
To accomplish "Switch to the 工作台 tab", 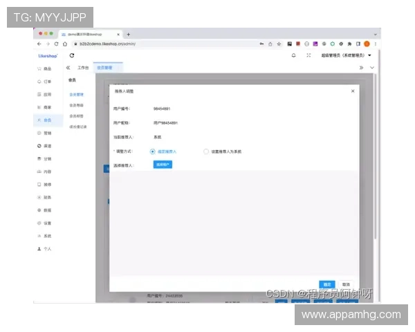I will pyautogui.click(x=83, y=68).
